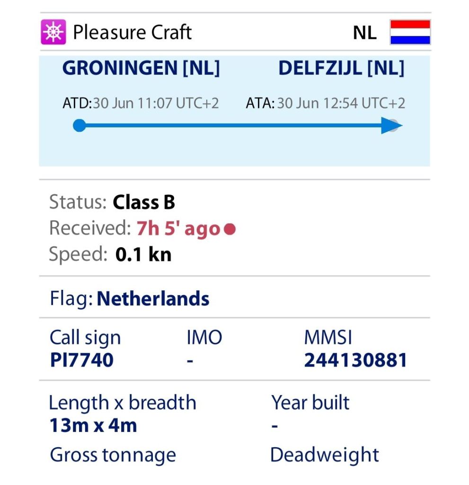Viewport: 469px width, 485px height.
Task: Click the ATD departure time text
Action: point(141,103)
